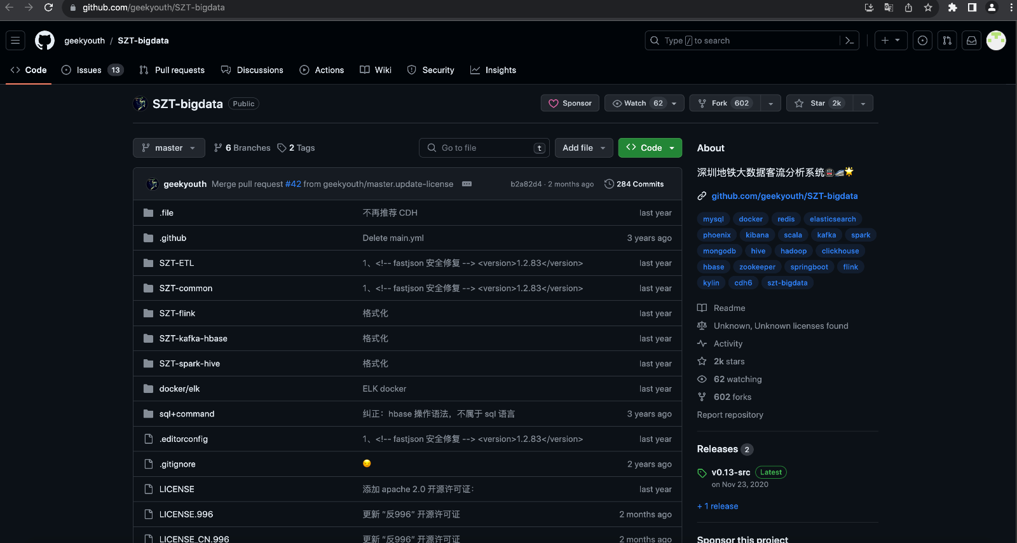Bookmark this page with the star icon
The height and width of the screenshot is (543, 1017).
point(928,8)
